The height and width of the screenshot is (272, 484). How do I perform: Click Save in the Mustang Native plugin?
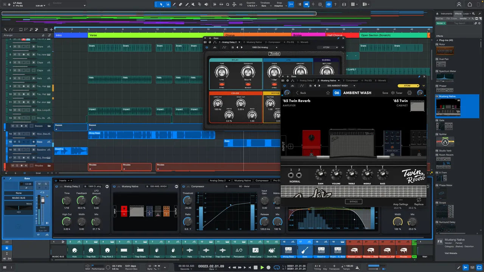pos(385,93)
